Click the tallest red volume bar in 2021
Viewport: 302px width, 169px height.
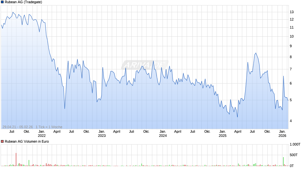tap(16, 159)
